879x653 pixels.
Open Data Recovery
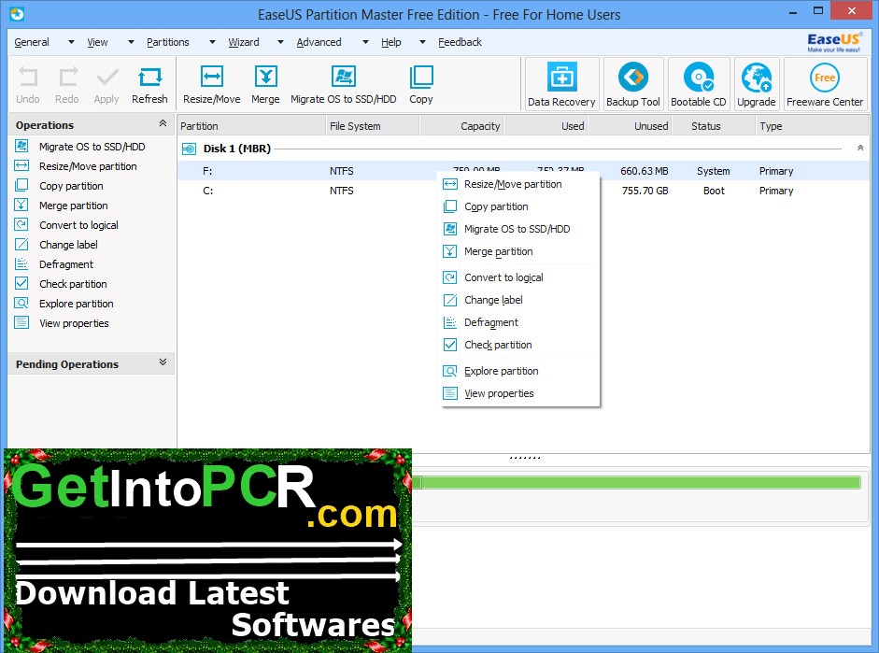[561, 84]
